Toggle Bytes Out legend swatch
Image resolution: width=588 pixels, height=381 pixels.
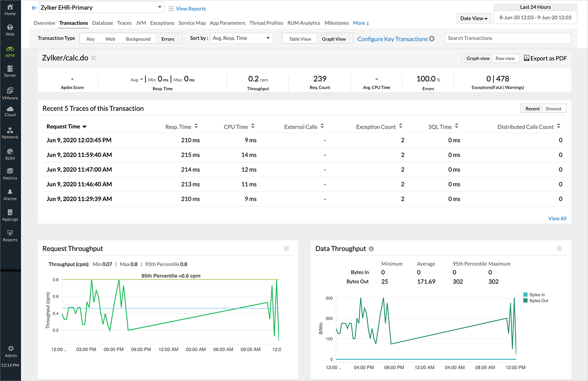pos(525,301)
